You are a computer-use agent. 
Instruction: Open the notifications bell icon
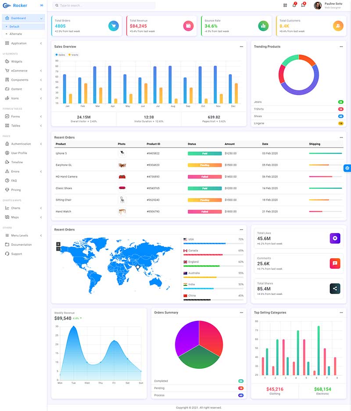pyautogui.click(x=293, y=5)
